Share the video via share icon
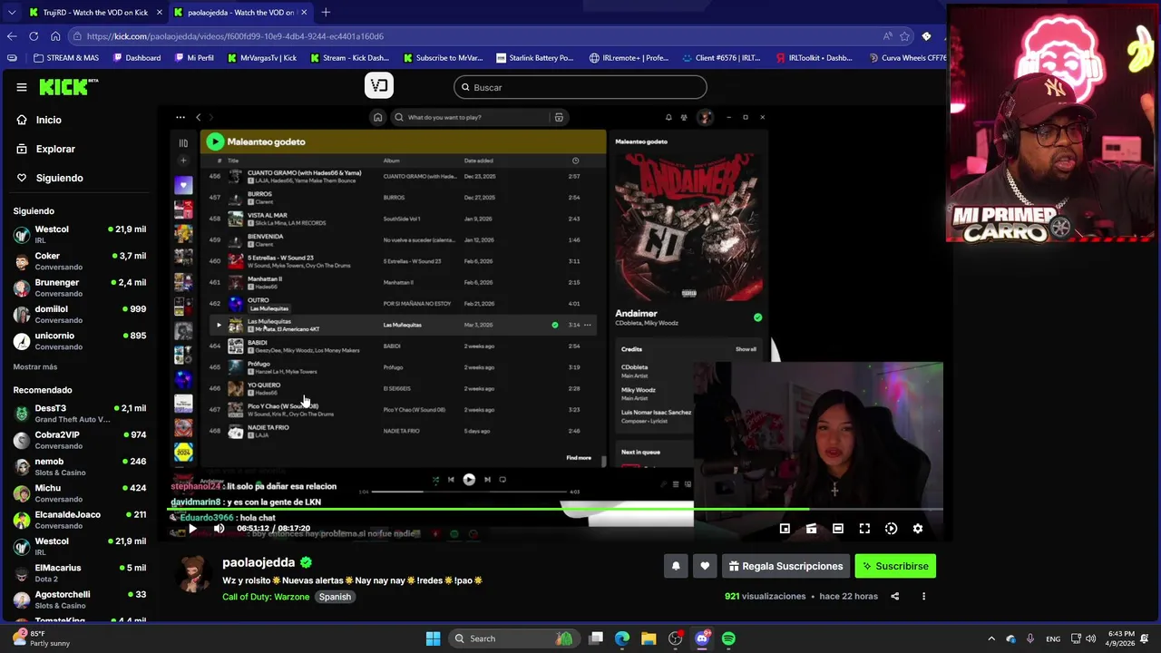 [894, 596]
